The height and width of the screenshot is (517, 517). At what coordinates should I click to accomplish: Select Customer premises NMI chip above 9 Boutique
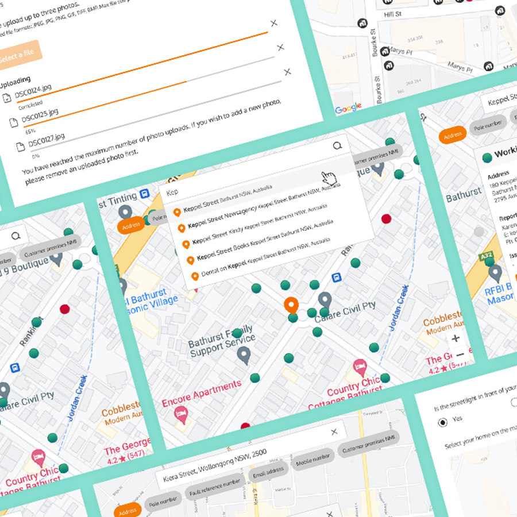tap(50, 248)
